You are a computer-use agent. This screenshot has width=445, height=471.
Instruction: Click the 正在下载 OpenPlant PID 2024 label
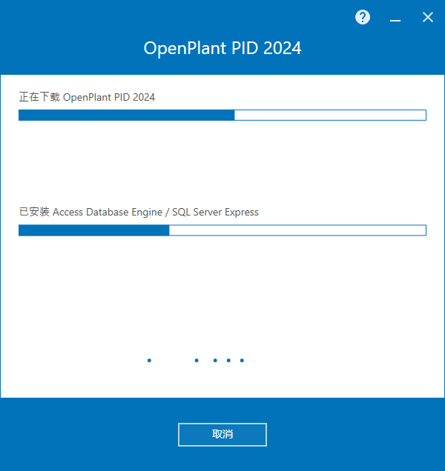[x=87, y=97]
